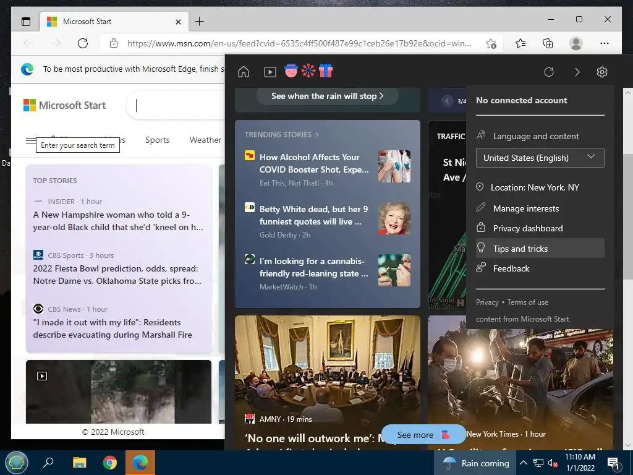Open How Alcohol Affects Your COVID Booster story
The width and height of the screenshot is (633, 475).
[x=314, y=163]
